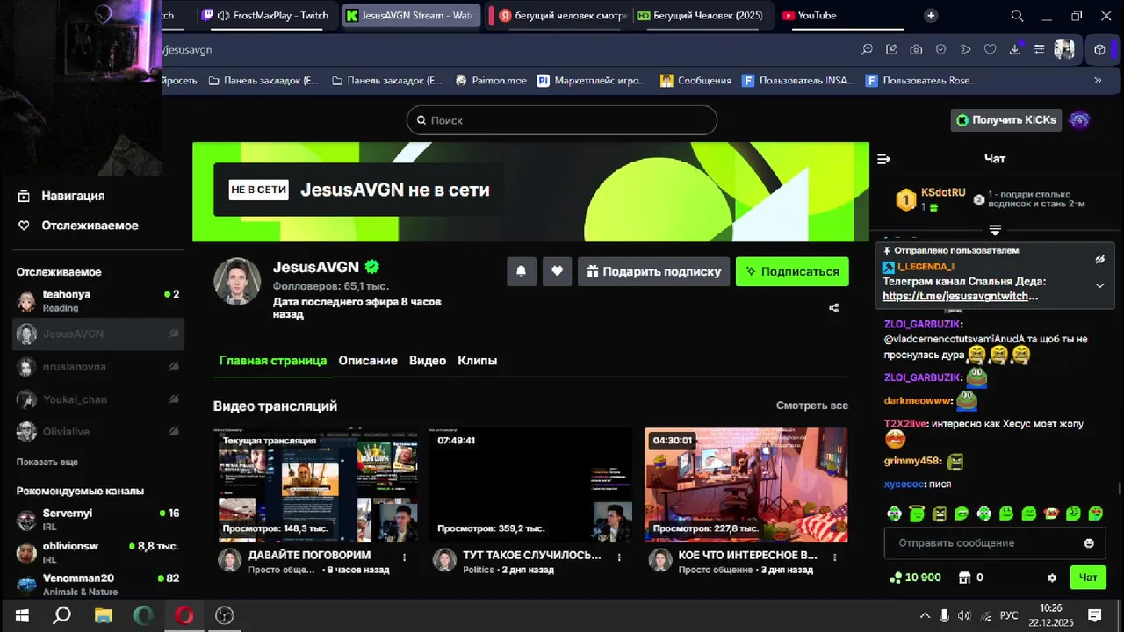This screenshot has width=1124, height=632.
Task: Open the shop icon with count 0
Action: [x=970, y=578]
